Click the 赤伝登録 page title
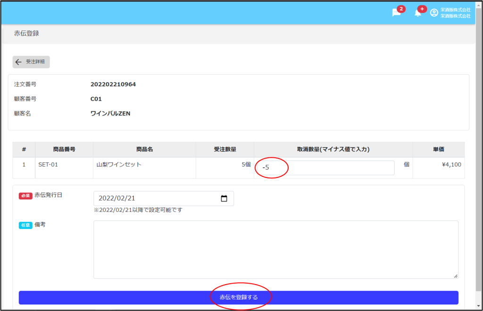 tap(26, 34)
